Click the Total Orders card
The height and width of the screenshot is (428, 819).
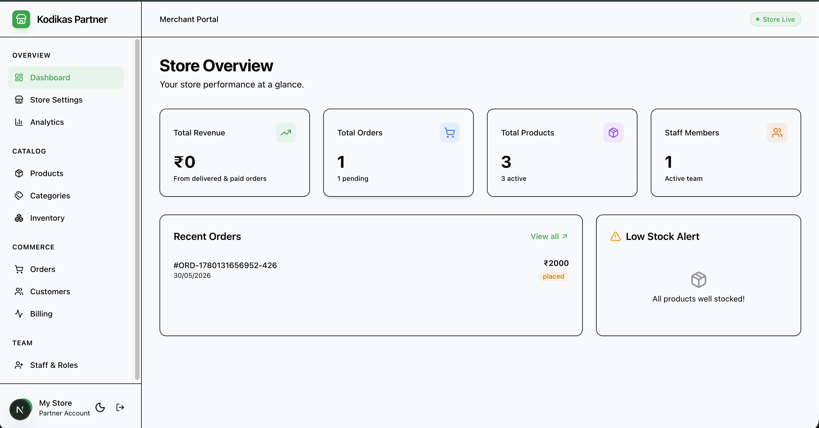click(398, 153)
